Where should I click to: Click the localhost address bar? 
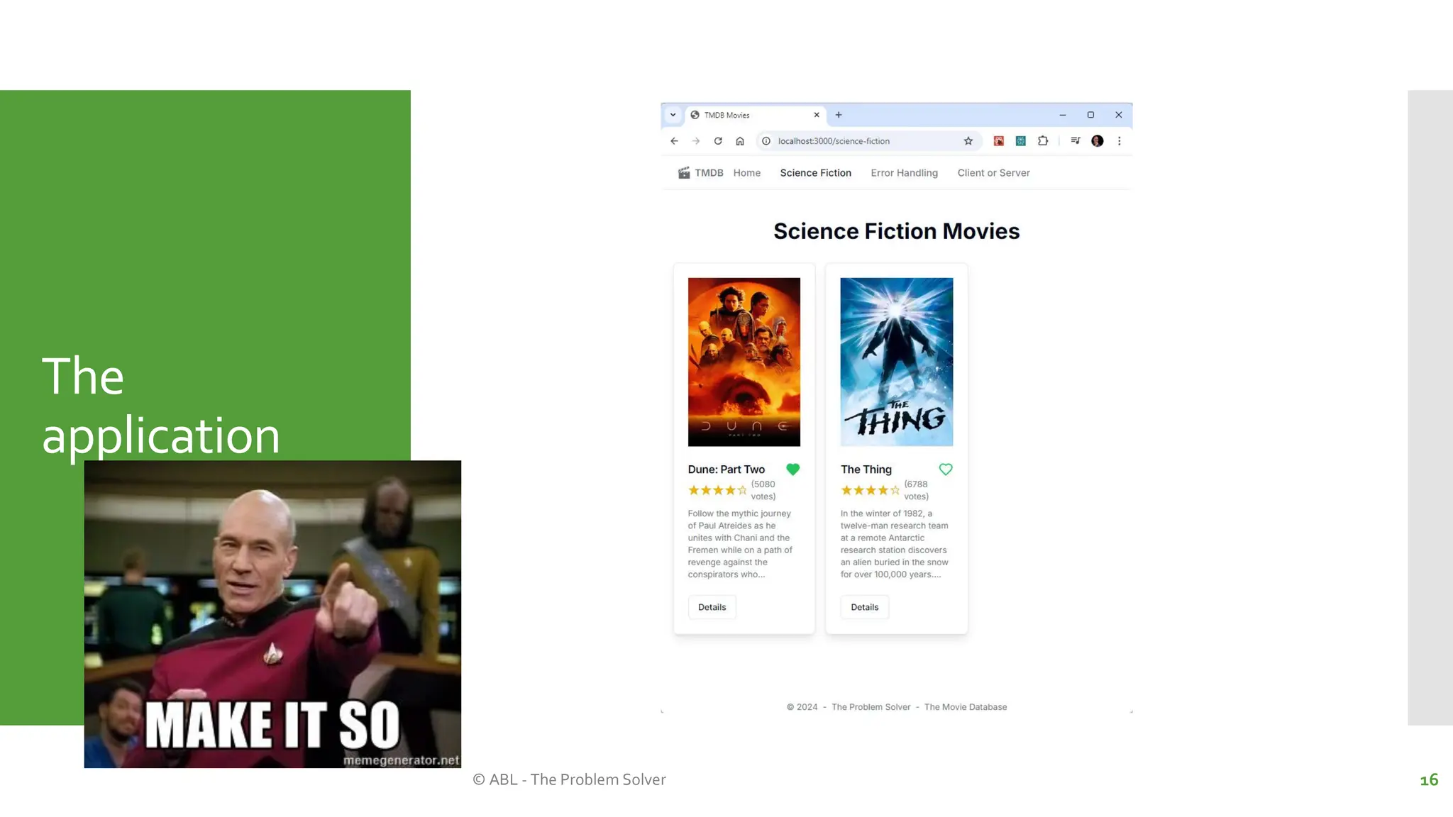[x=851, y=141]
